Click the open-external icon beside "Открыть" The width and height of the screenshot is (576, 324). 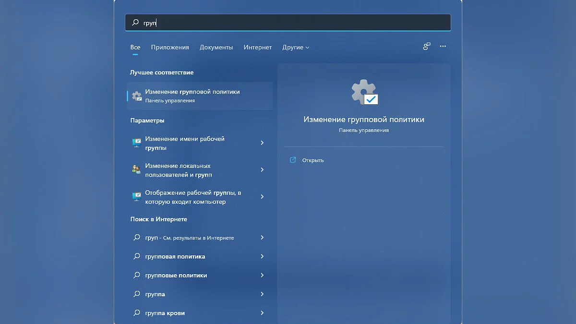click(293, 160)
